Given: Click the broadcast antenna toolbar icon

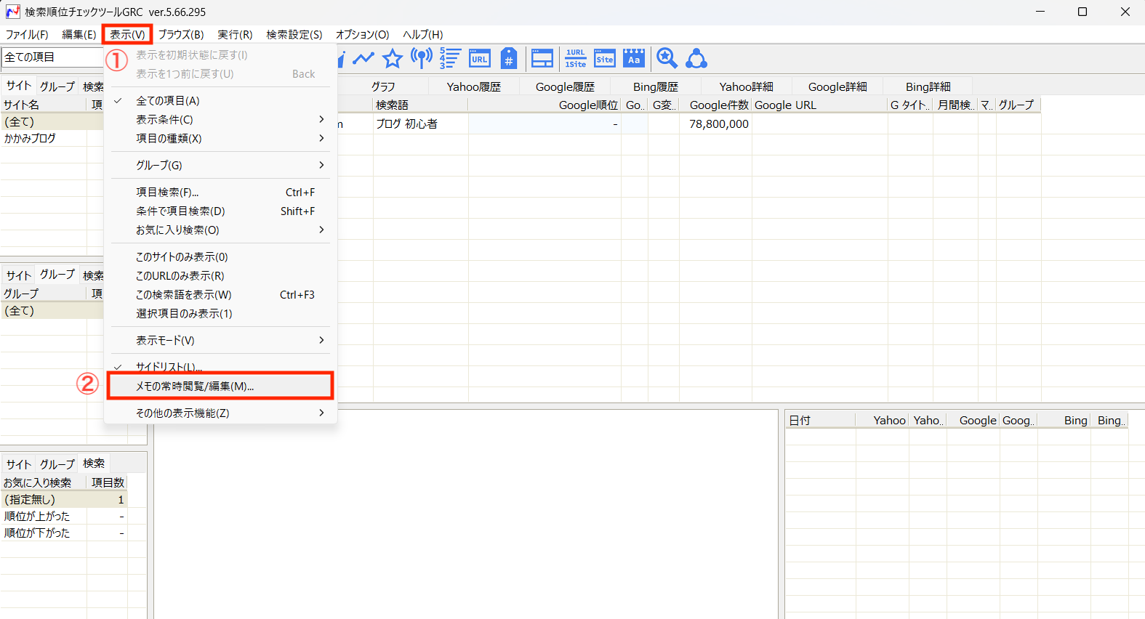Looking at the screenshot, I should pos(422,58).
